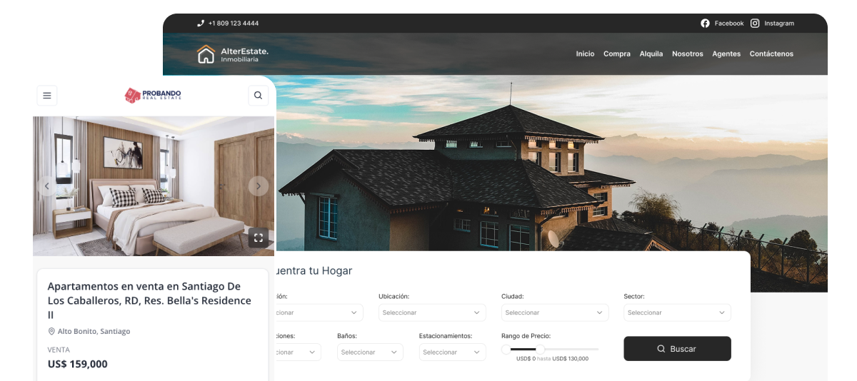
Task: Open the Bella's Residence II listing title
Action: (149, 300)
